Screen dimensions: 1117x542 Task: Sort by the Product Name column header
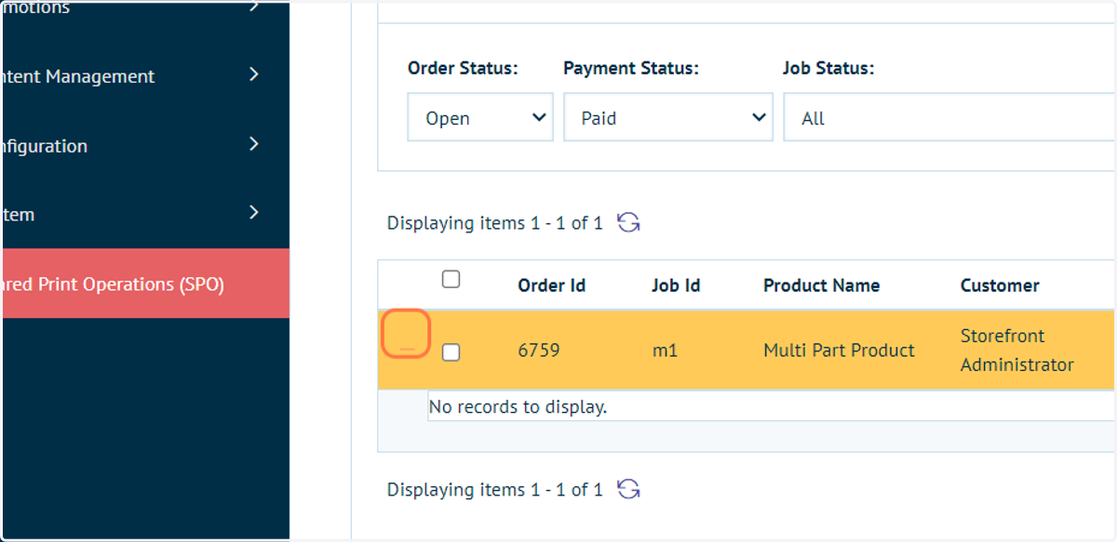[821, 285]
